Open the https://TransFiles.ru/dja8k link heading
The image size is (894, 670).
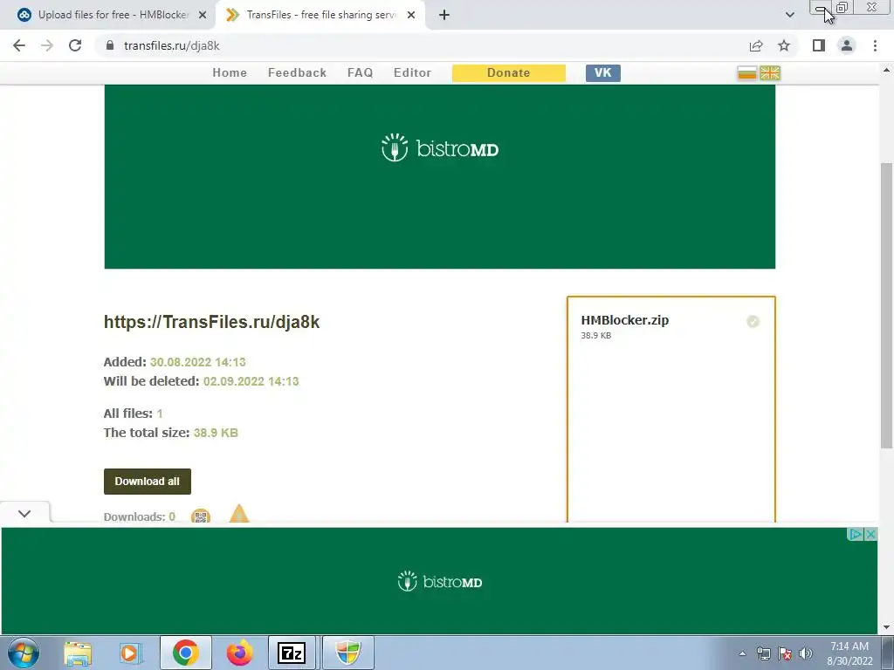pyautogui.click(x=211, y=322)
